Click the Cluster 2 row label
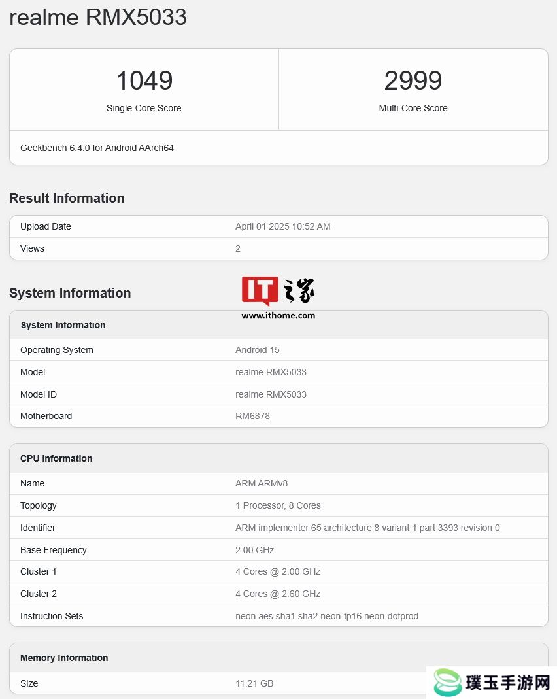The image size is (557, 699). click(39, 594)
